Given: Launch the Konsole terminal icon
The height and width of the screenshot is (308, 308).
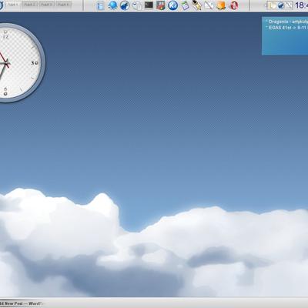Looking at the screenshot, I should pyautogui.click(x=149, y=5).
